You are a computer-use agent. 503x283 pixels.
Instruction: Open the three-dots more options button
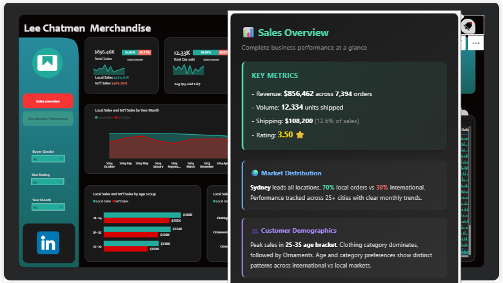pyautogui.click(x=476, y=43)
